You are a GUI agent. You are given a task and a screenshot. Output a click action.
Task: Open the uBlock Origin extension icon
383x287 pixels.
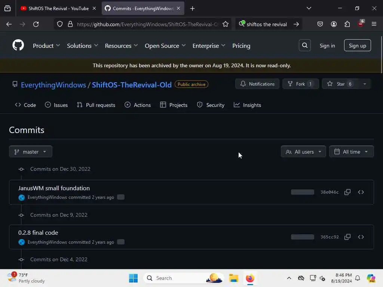[x=361, y=24]
